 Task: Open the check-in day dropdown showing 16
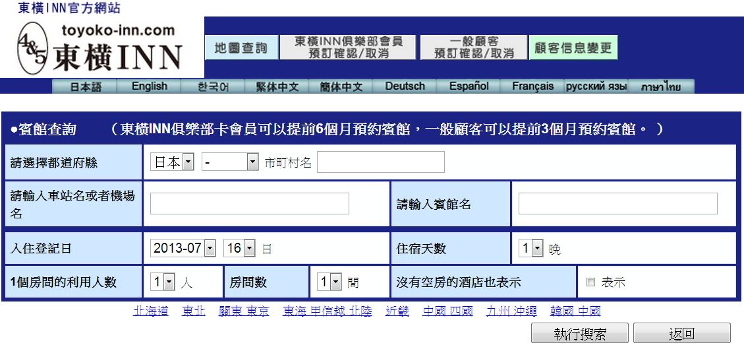pos(240,248)
